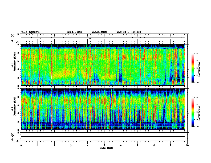Click ch.1 colorbar log(PSD) label
Screen dimensions: 211x163
[x=200, y=70]
